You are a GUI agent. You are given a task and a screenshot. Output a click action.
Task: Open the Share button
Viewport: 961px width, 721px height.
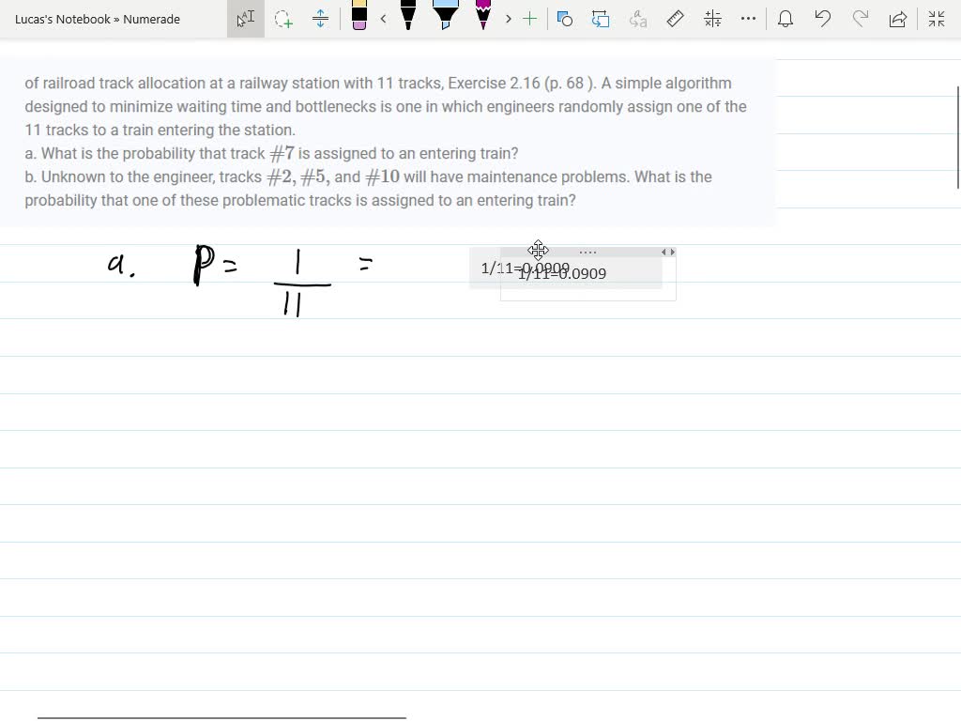[898, 19]
